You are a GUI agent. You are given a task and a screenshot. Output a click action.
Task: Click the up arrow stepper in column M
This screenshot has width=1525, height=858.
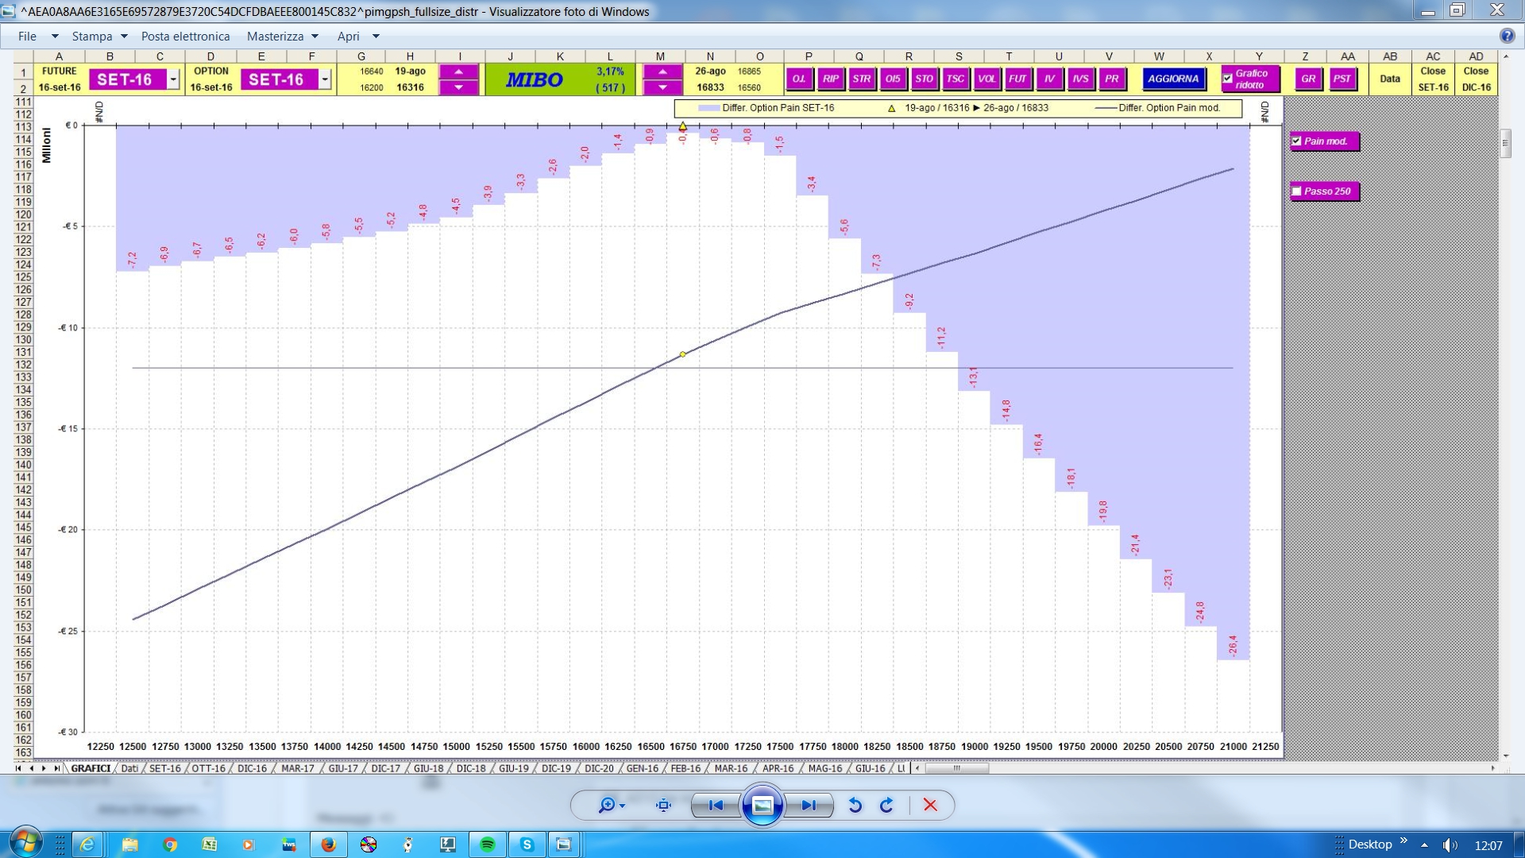tap(662, 71)
